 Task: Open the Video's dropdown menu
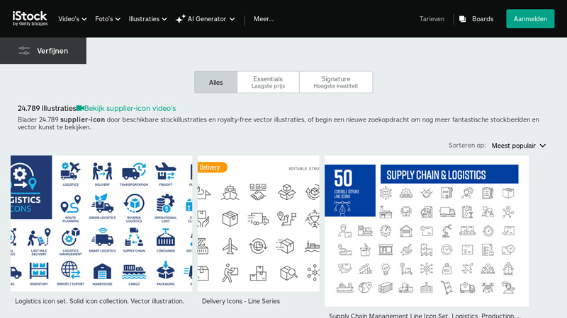pos(72,19)
